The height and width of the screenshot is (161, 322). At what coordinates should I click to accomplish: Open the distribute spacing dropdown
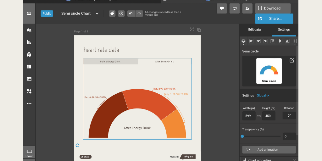tap(295, 41)
